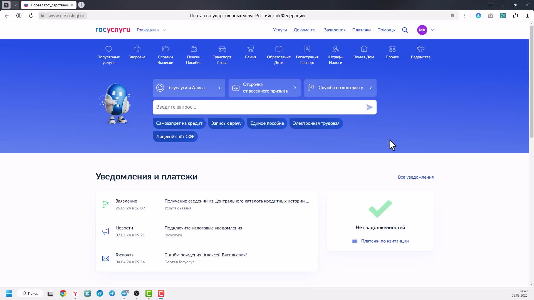Image resolution: width=534 pixels, height=300 pixels.
Task: Open browser tab list dropdown arrow
Action: coord(15,5)
